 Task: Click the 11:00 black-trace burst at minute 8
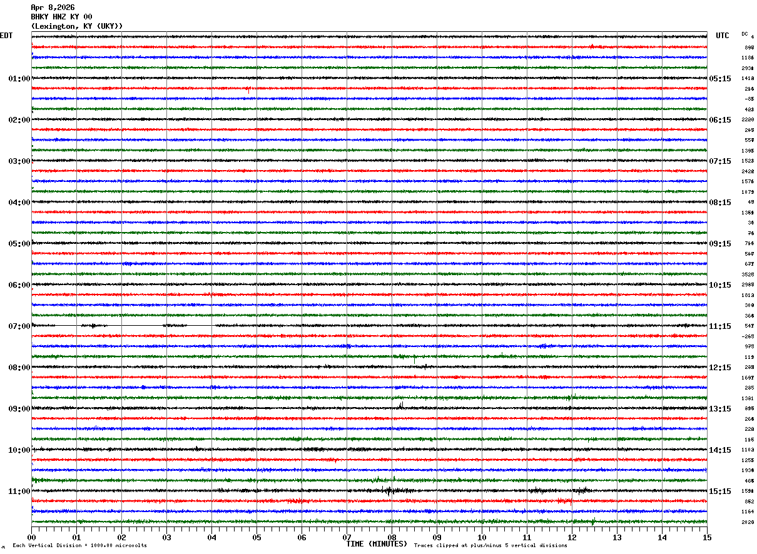point(389,490)
